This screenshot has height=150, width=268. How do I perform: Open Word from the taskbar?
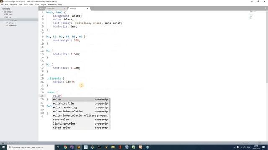click(x=126, y=147)
